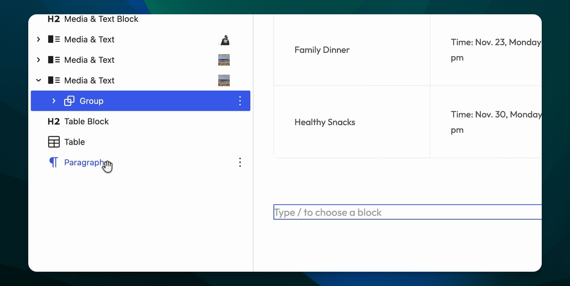Click the beach thumbnail on expanded Media & Text row
The image size is (570, 286).
(x=224, y=80)
